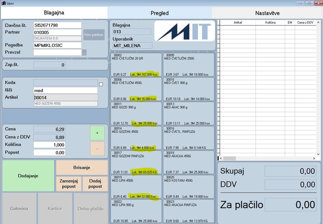The height and width of the screenshot is (224, 323).
Task: Click the MIT logo image
Action: (184, 31)
